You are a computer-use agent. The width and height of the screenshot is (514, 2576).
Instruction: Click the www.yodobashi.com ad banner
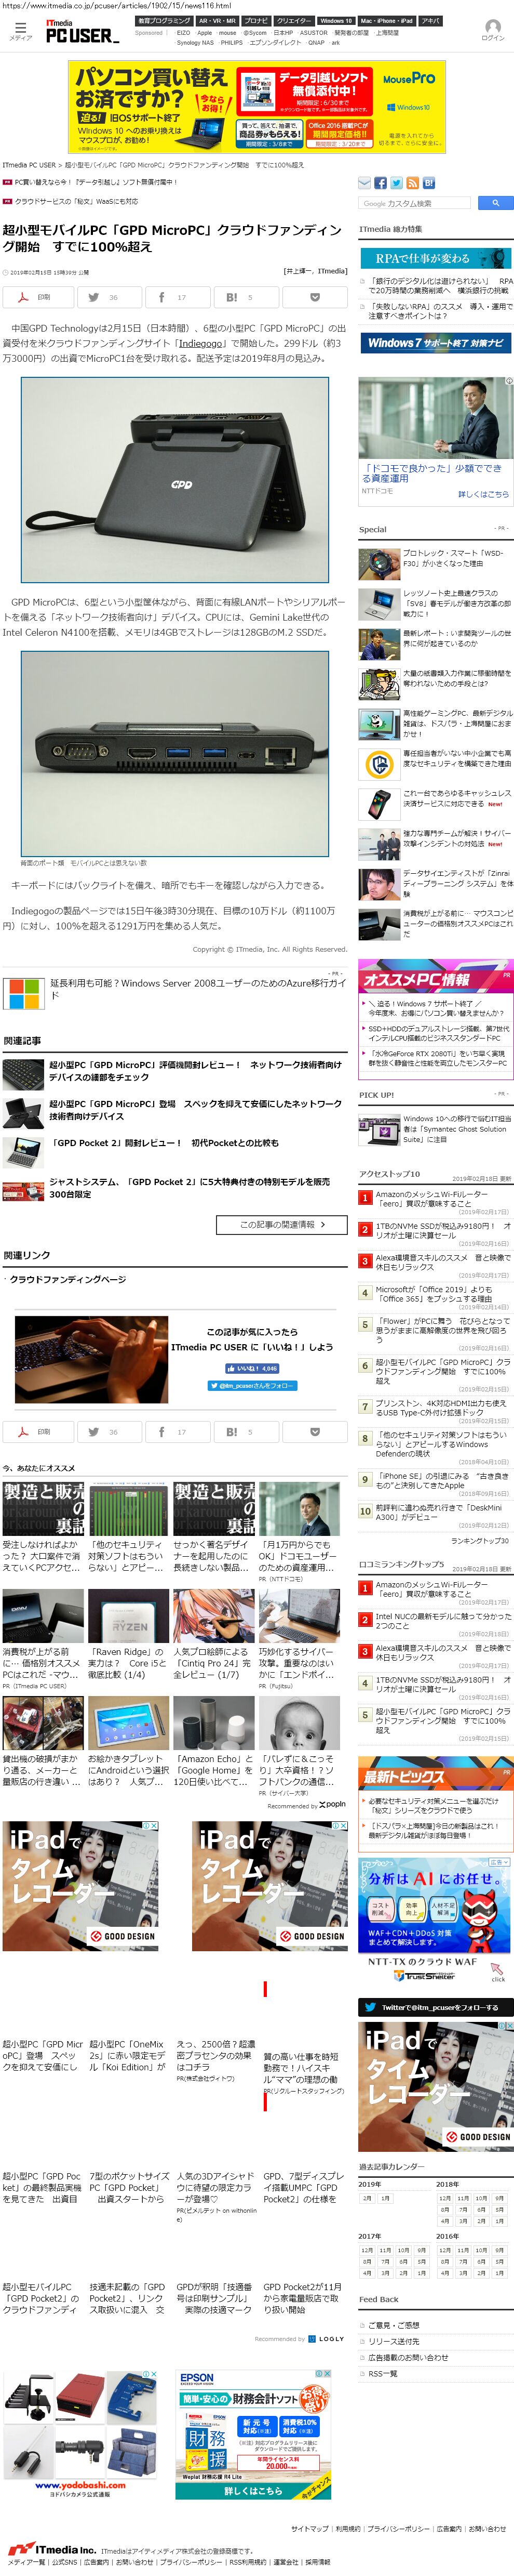[x=81, y=2434]
